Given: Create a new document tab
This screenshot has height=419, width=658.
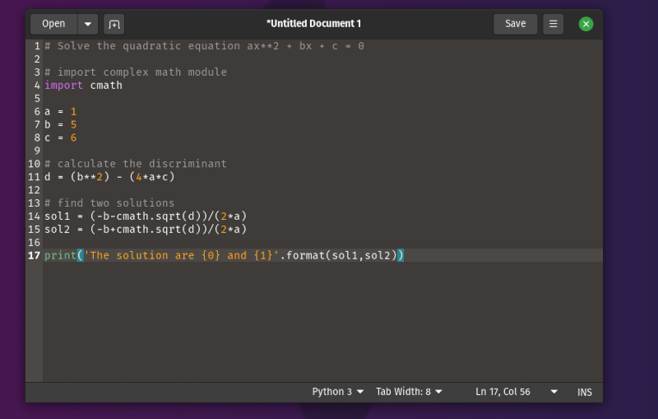Looking at the screenshot, I should (114, 24).
